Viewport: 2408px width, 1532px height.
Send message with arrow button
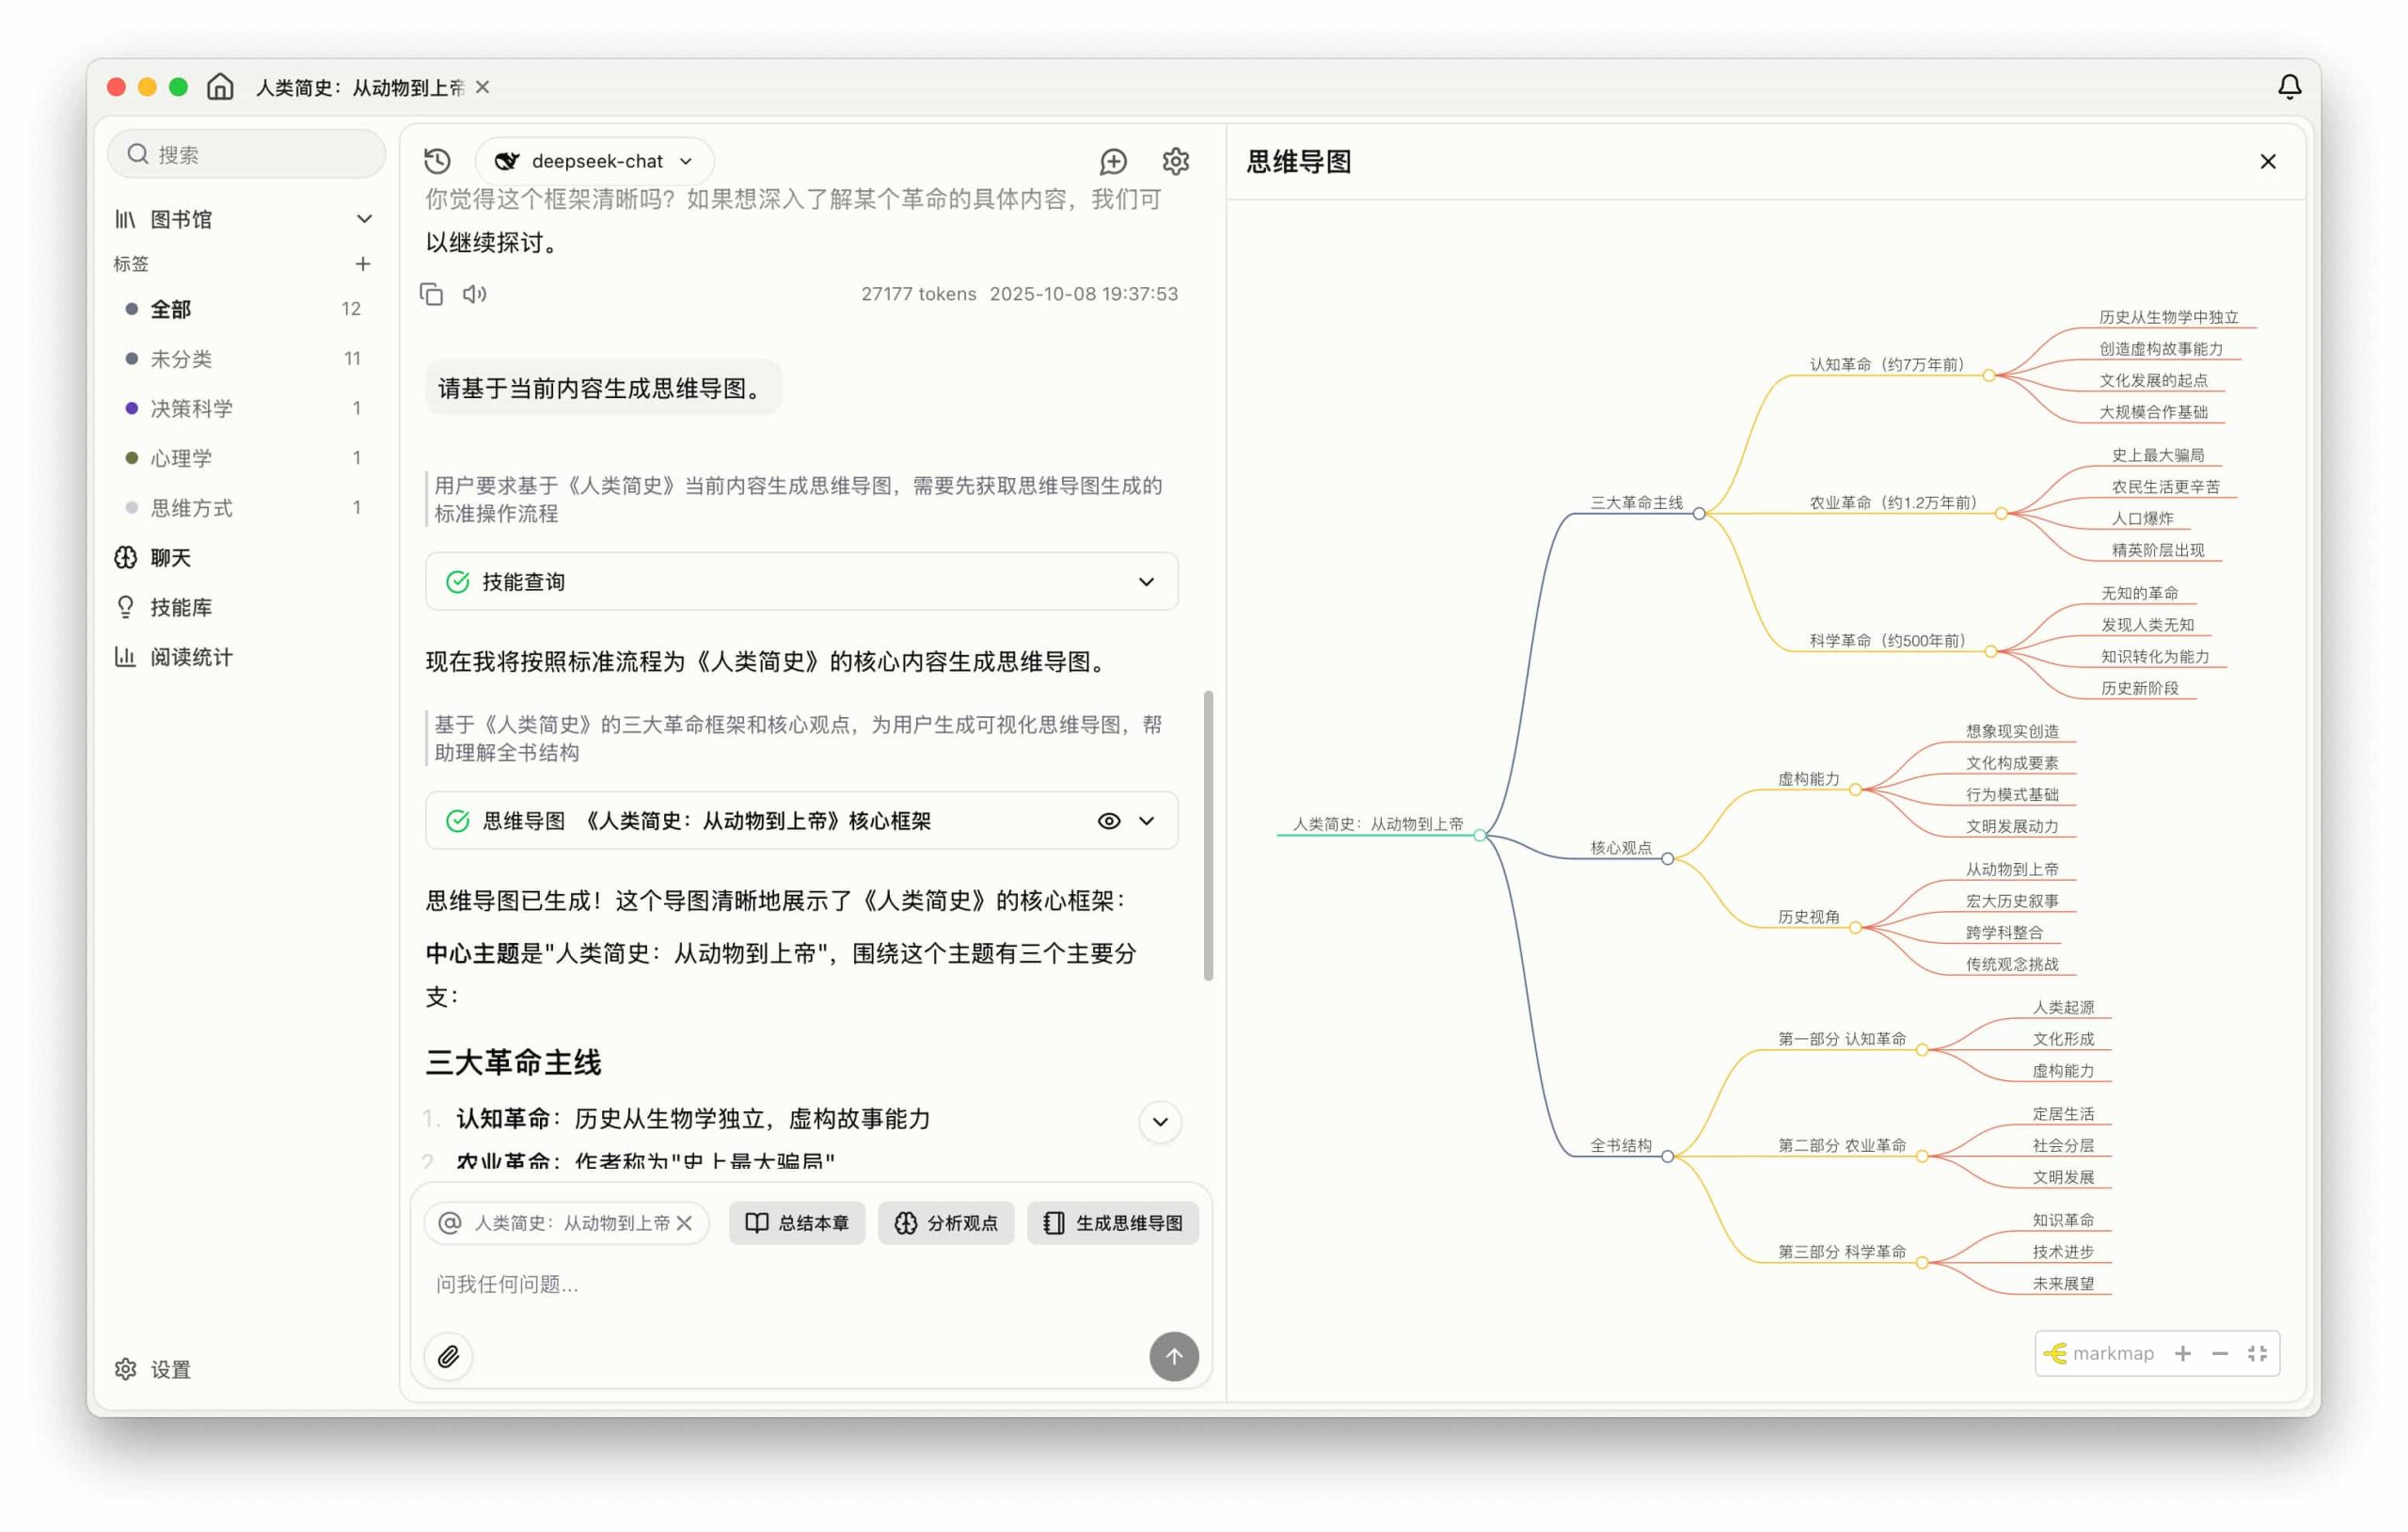tap(1173, 1357)
